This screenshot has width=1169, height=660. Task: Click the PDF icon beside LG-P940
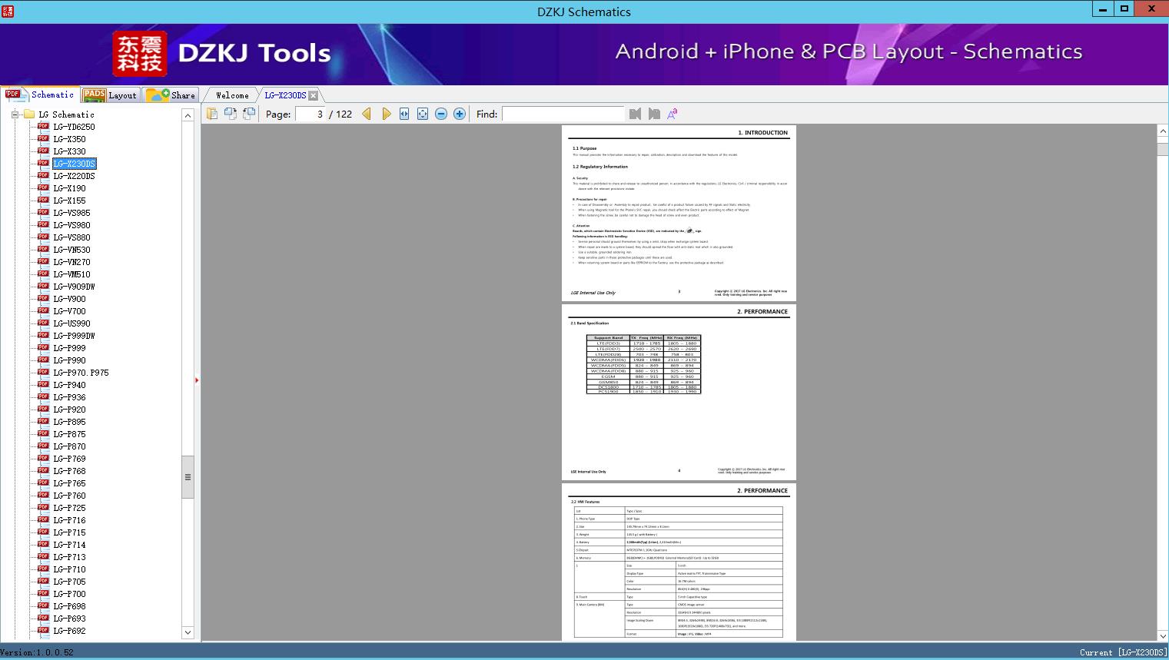coord(43,385)
